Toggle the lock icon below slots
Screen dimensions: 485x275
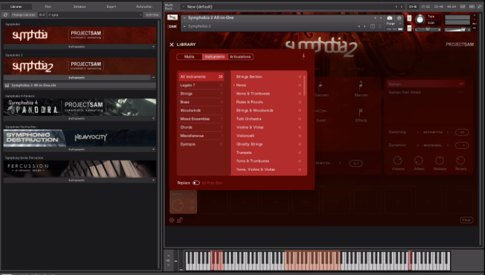pyautogui.click(x=180, y=220)
